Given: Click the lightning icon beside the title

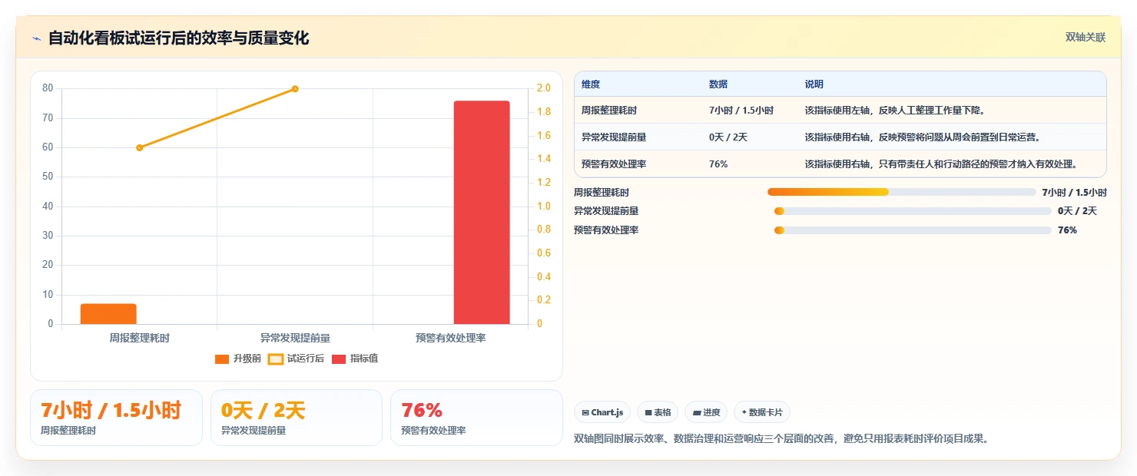Looking at the screenshot, I should coord(37,38).
